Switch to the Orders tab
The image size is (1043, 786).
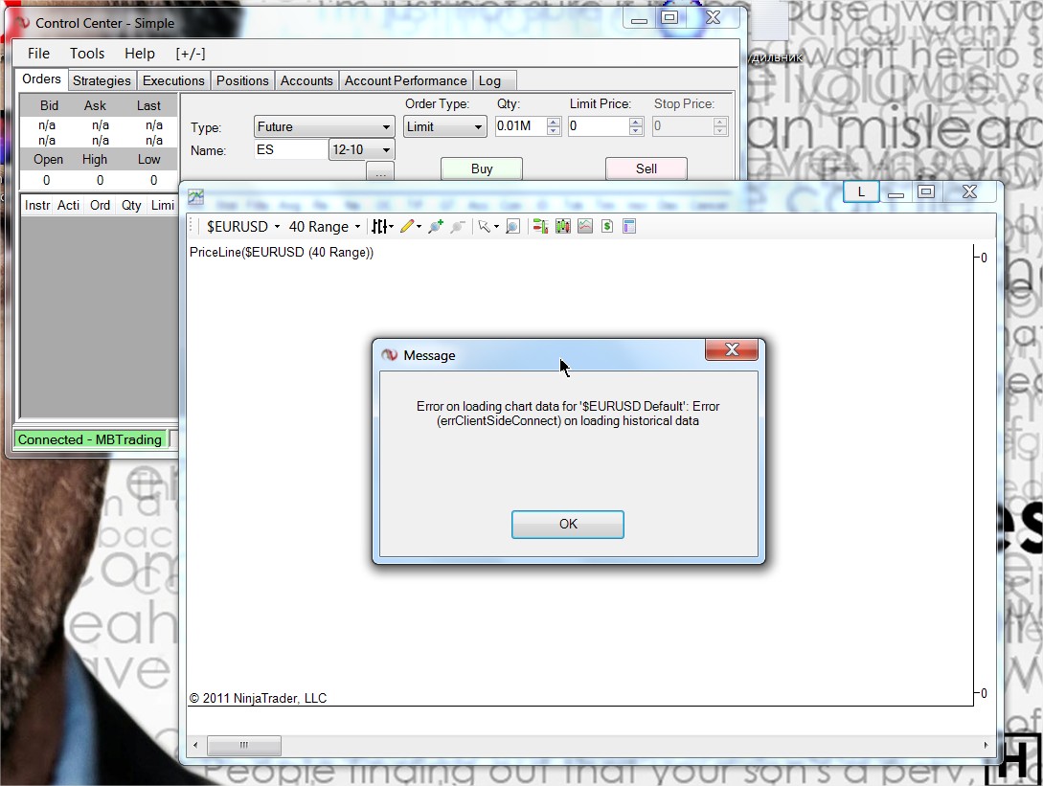41,79
